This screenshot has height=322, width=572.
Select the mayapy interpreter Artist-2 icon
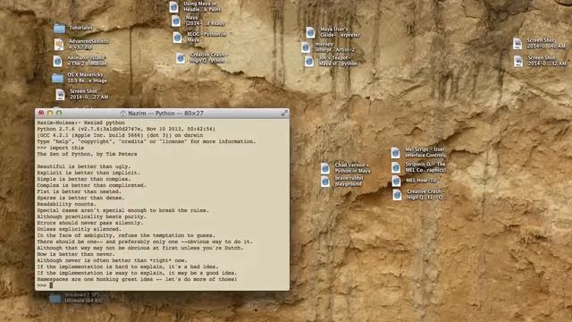(x=306, y=47)
